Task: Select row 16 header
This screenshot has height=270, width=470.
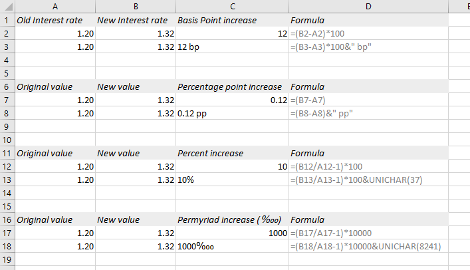Action: click(x=7, y=220)
